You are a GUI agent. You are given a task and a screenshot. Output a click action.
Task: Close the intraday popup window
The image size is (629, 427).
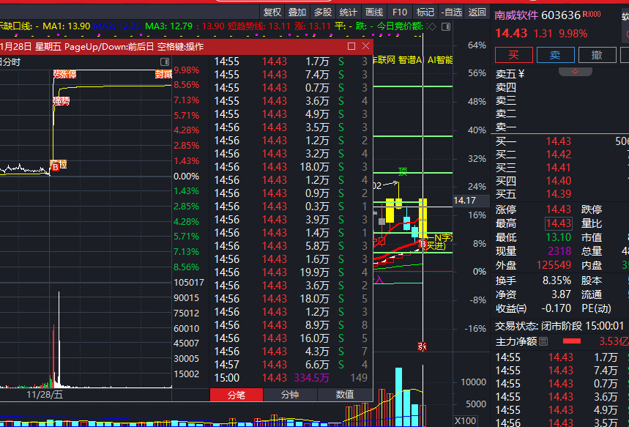click(365, 46)
